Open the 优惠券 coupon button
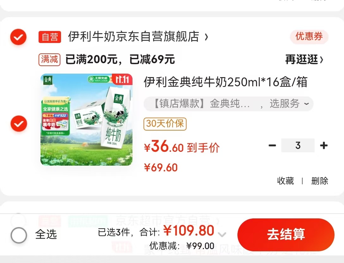The height and width of the screenshot is (263, 344). point(309,36)
